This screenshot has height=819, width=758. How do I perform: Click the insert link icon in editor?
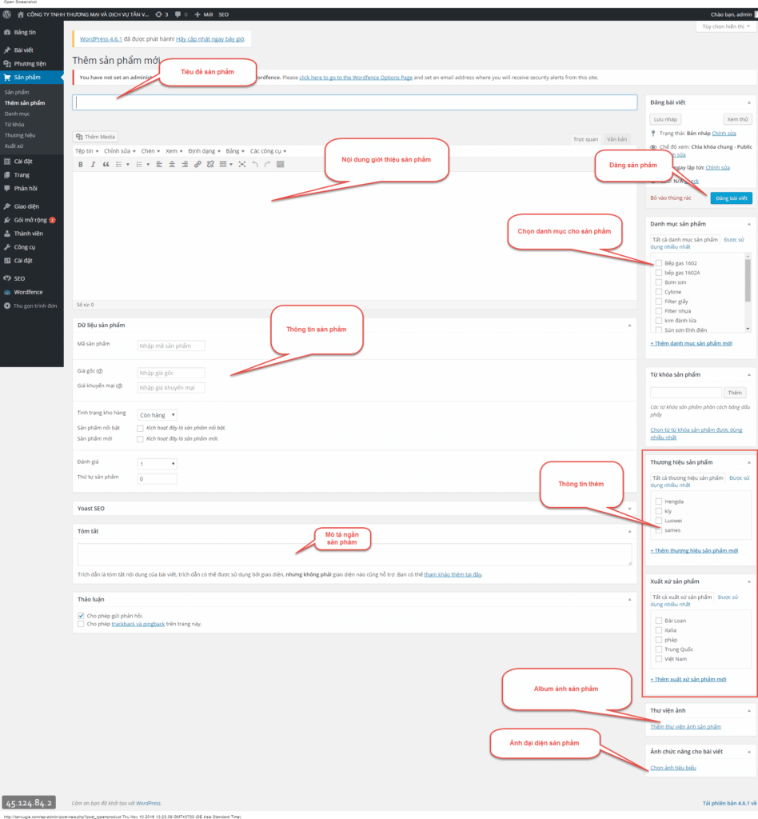(x=197, y=164)
